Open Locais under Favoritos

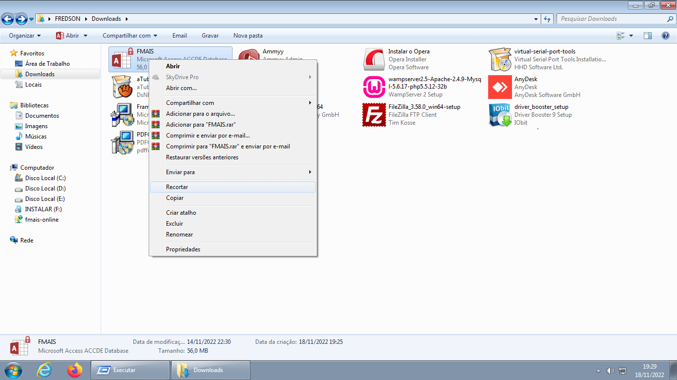[x=34, y=85]
